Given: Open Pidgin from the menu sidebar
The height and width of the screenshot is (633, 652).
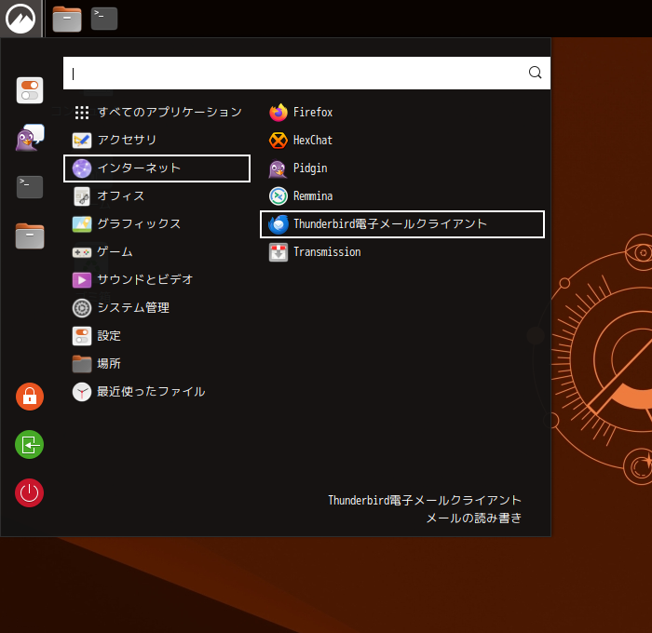Looking at the screenshot, I should [x=30, y=138].
